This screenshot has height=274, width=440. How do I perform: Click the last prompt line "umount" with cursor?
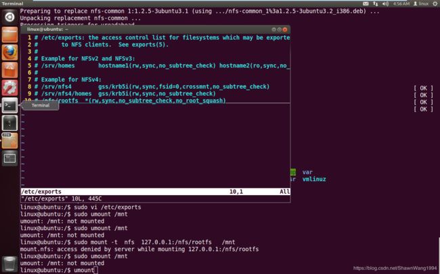click(59, 270)
